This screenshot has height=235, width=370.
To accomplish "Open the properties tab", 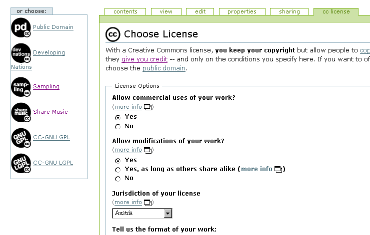I will [241, 11].
